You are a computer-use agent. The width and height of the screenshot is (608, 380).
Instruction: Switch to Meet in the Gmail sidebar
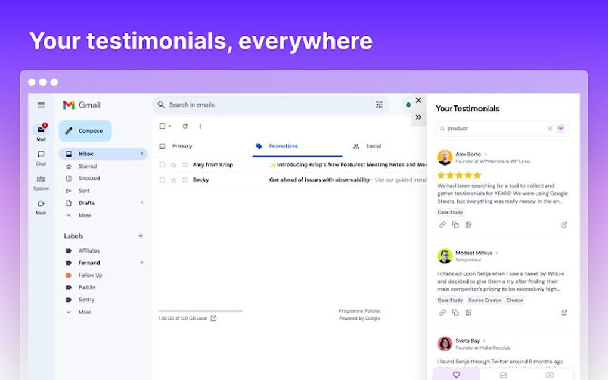tap(41, 205)
